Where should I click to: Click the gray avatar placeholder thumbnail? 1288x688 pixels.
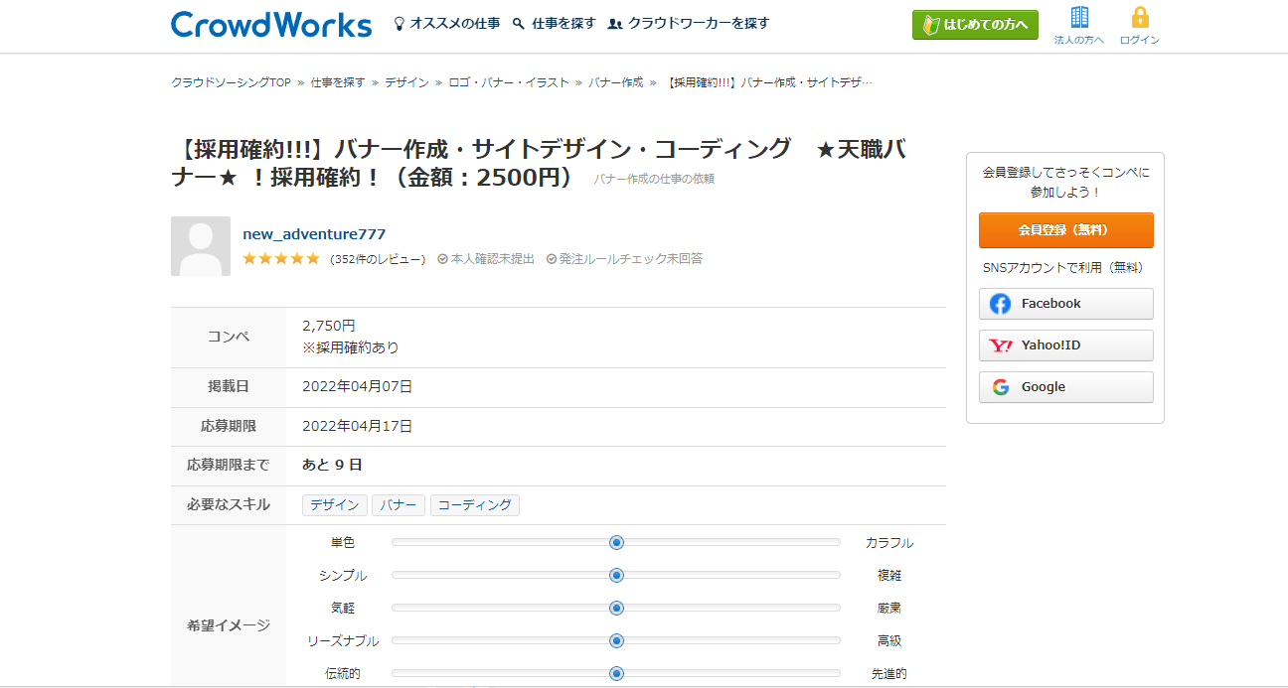click(x=201, y=244)
